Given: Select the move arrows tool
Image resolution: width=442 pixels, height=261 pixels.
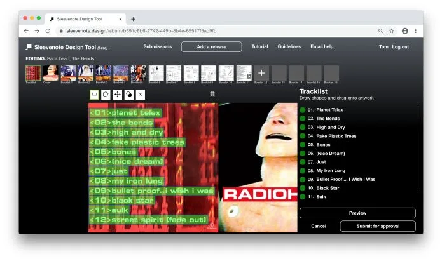Looking at the screenshot, I should [x=118, y=94].
